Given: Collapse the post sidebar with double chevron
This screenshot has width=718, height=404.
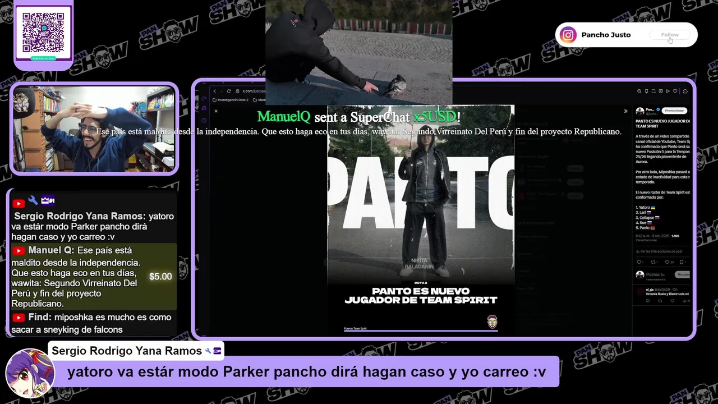Looking at the screenshot, I should (625, 111).
